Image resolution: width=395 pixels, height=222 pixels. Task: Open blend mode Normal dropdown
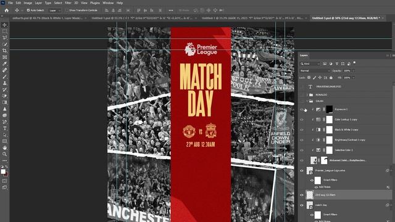click(315, 71)
